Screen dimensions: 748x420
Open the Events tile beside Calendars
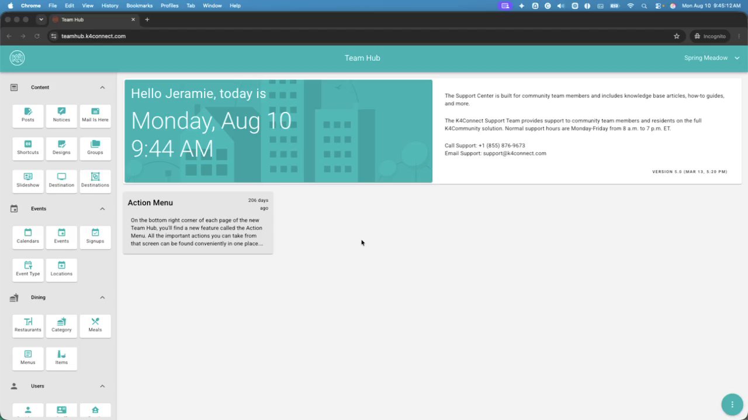point(61,237)
